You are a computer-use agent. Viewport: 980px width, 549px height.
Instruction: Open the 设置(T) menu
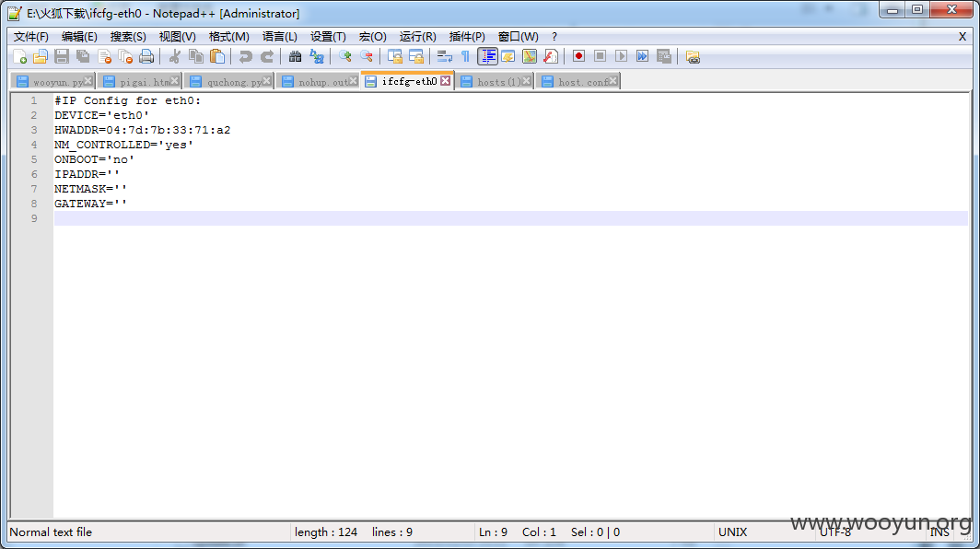coord(328,37)
